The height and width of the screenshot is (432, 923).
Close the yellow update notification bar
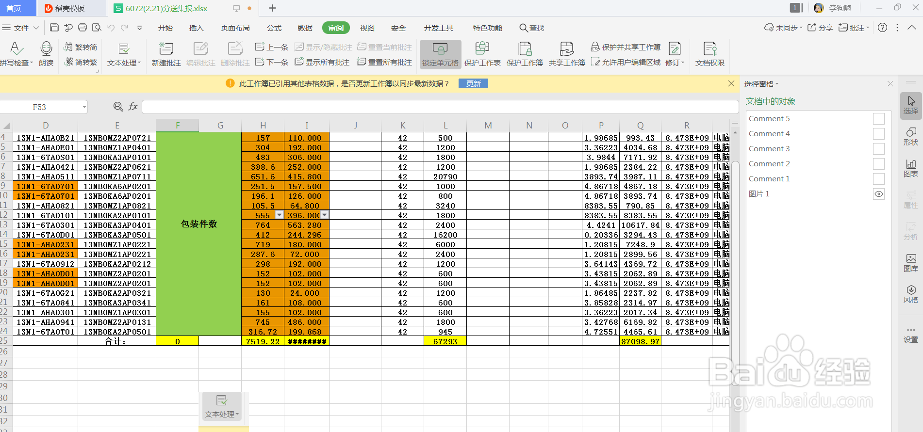(731, 83)
